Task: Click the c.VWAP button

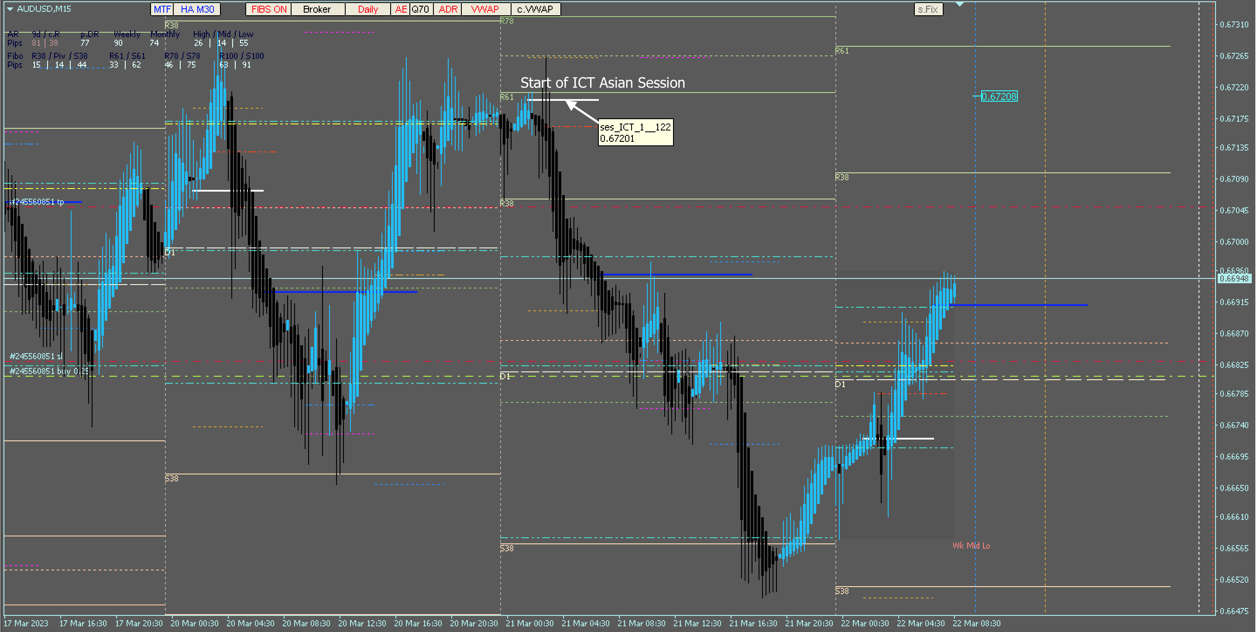Action: point(535,9)
